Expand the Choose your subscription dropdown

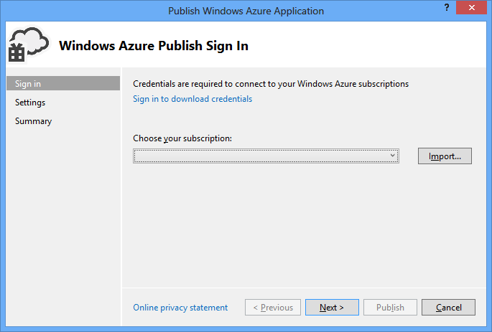pyautogui.click(x=266, y=156)
